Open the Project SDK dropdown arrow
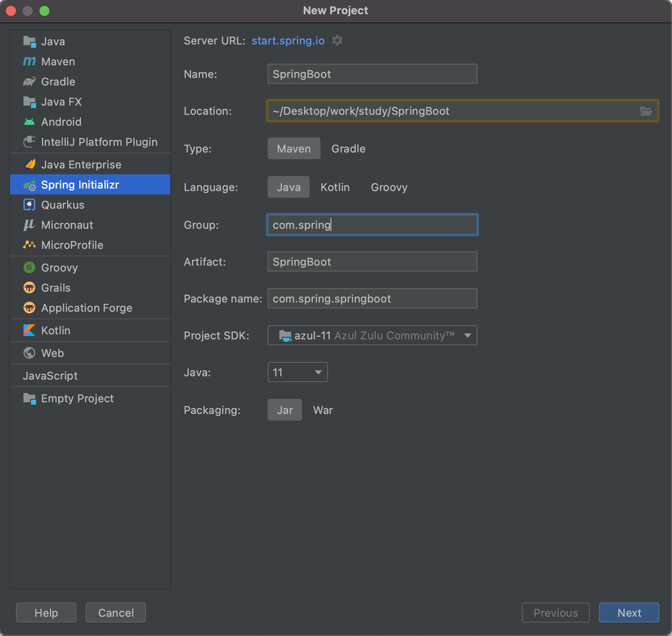The width and height of the screenshot is (672, 636). coord(468,336)
